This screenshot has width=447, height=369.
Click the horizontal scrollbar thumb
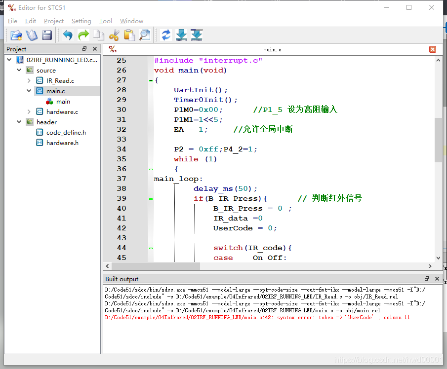pos(156,266)
